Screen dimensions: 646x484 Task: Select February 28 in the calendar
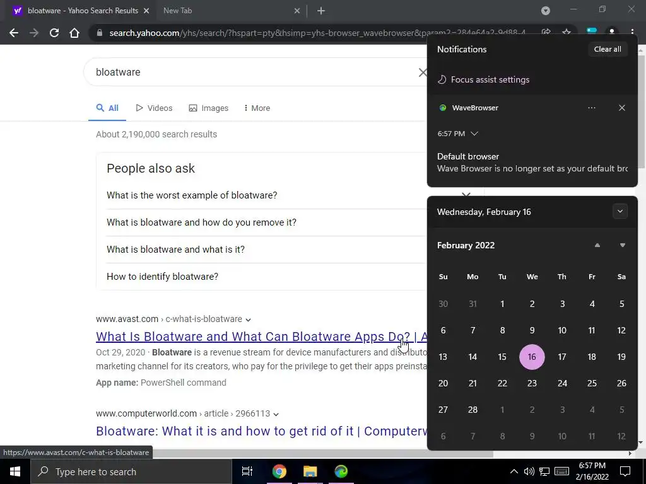[473, 410]
